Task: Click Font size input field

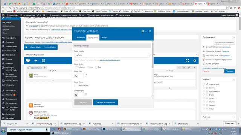Action: [81, 76]
